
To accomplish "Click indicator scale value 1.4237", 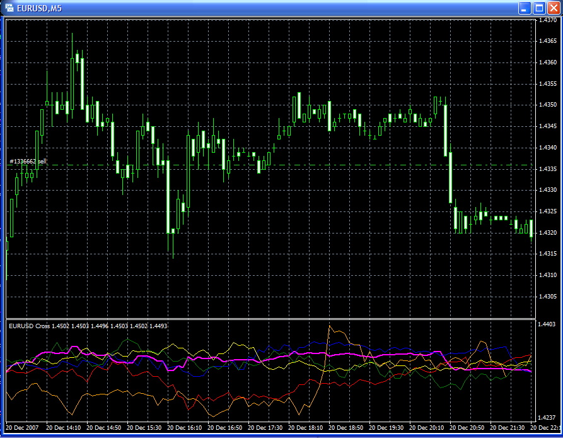I will [547, 418].
